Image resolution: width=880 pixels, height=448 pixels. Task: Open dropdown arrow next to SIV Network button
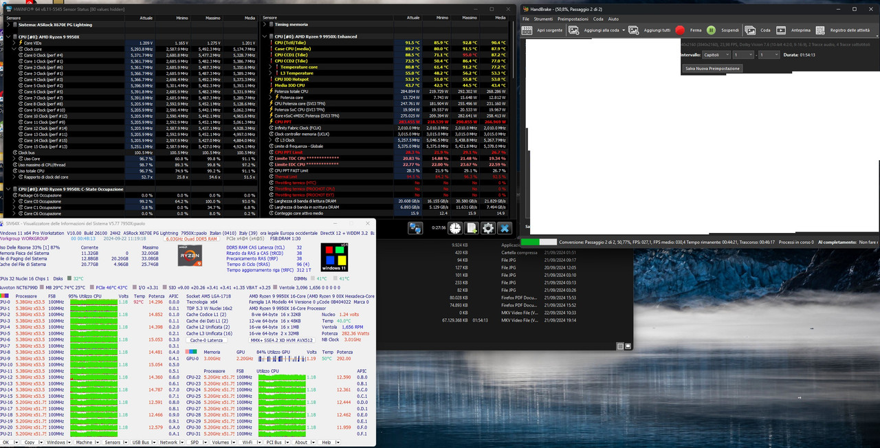[181, 443]
